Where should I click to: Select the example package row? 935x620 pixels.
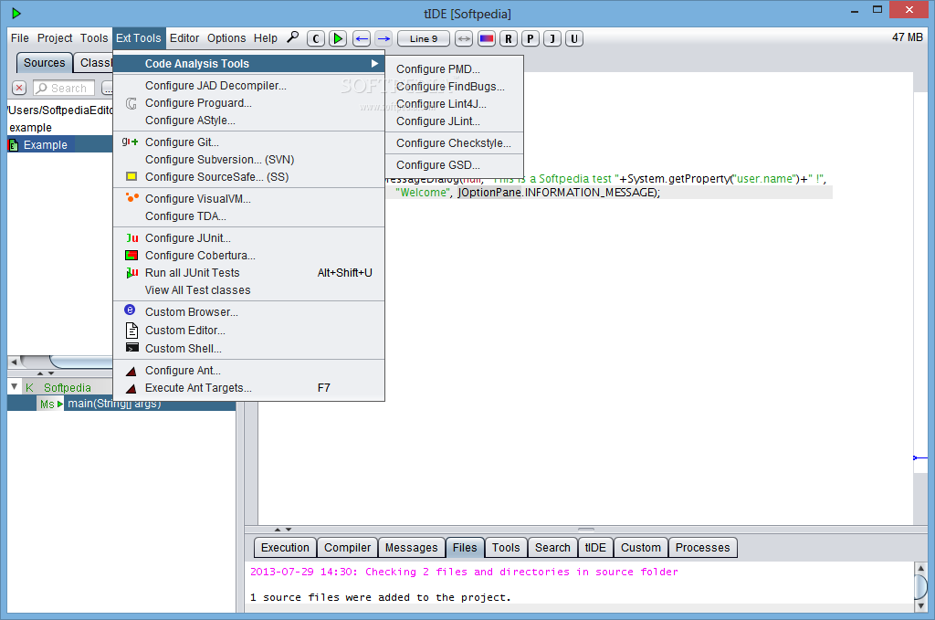pyautogui.click(x=30, y=128)
